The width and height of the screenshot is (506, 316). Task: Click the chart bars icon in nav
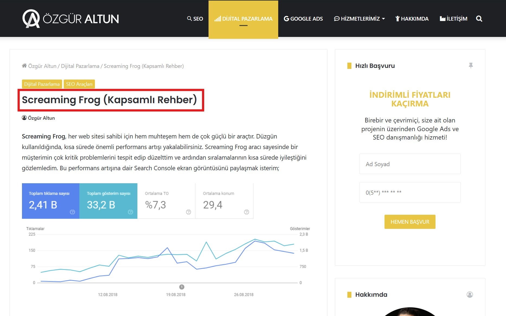click(x=218, y=19)
